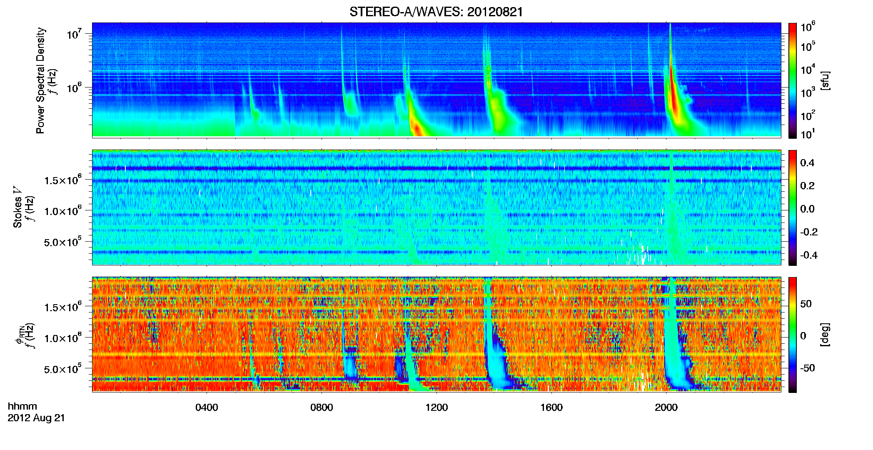The width and height of the screenshot is (873, 450).
Task: Click the Stokes V colorbar
Action: (793, 207)
